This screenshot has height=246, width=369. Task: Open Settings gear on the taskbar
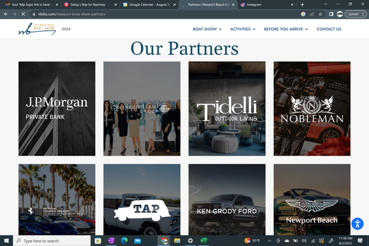pyautogui.click(x=191, y=240)
